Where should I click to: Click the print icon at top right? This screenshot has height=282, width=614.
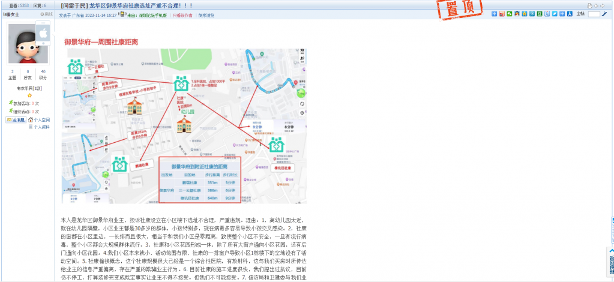pos(589,5)
